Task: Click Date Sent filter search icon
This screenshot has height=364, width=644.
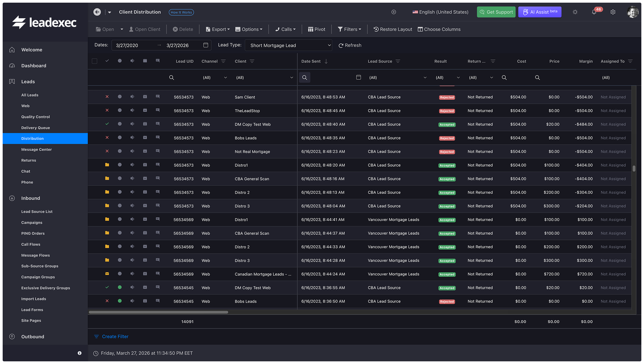Action: [305, 77]
